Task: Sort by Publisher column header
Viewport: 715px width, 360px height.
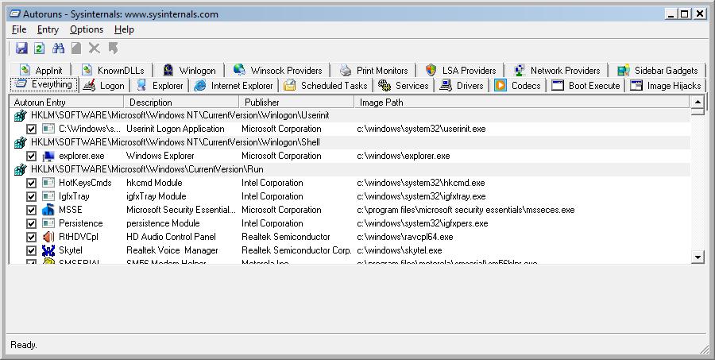Action: point(296,103)
